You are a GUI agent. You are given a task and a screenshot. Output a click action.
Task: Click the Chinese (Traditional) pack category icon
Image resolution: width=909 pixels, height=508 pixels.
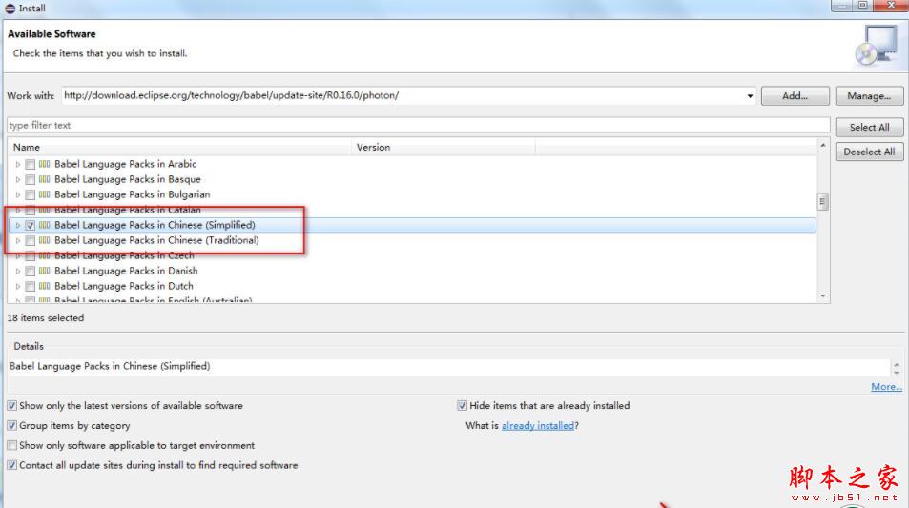pos(45,240)
